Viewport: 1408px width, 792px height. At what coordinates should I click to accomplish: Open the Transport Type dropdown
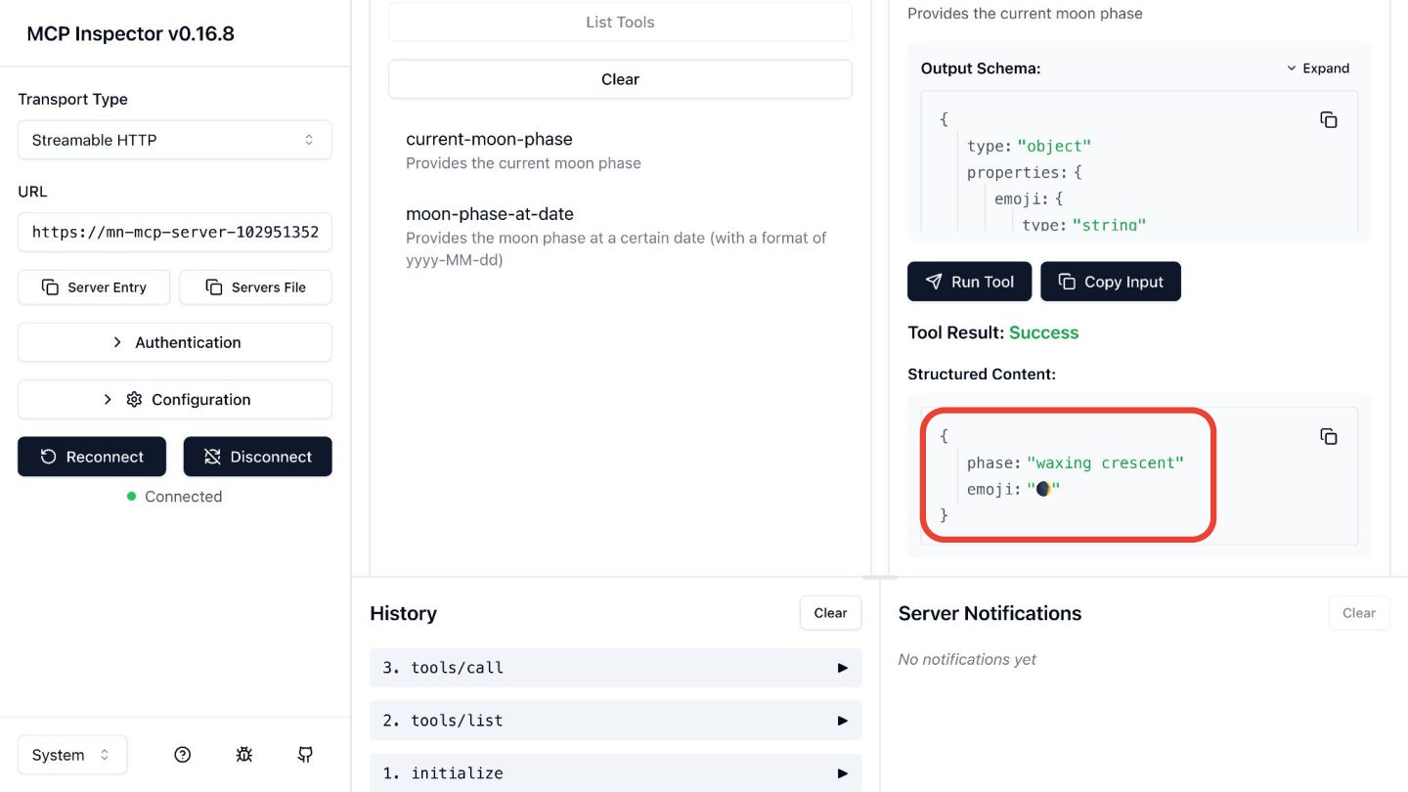pos(175,140)
